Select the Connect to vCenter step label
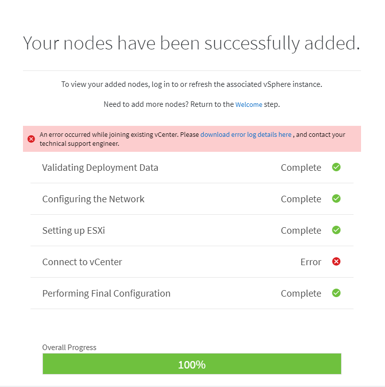385x387 pixels. pos(82,262)
